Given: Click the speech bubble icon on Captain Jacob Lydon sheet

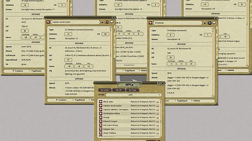Looking at the screenshot, I should (x=112, y=22).
